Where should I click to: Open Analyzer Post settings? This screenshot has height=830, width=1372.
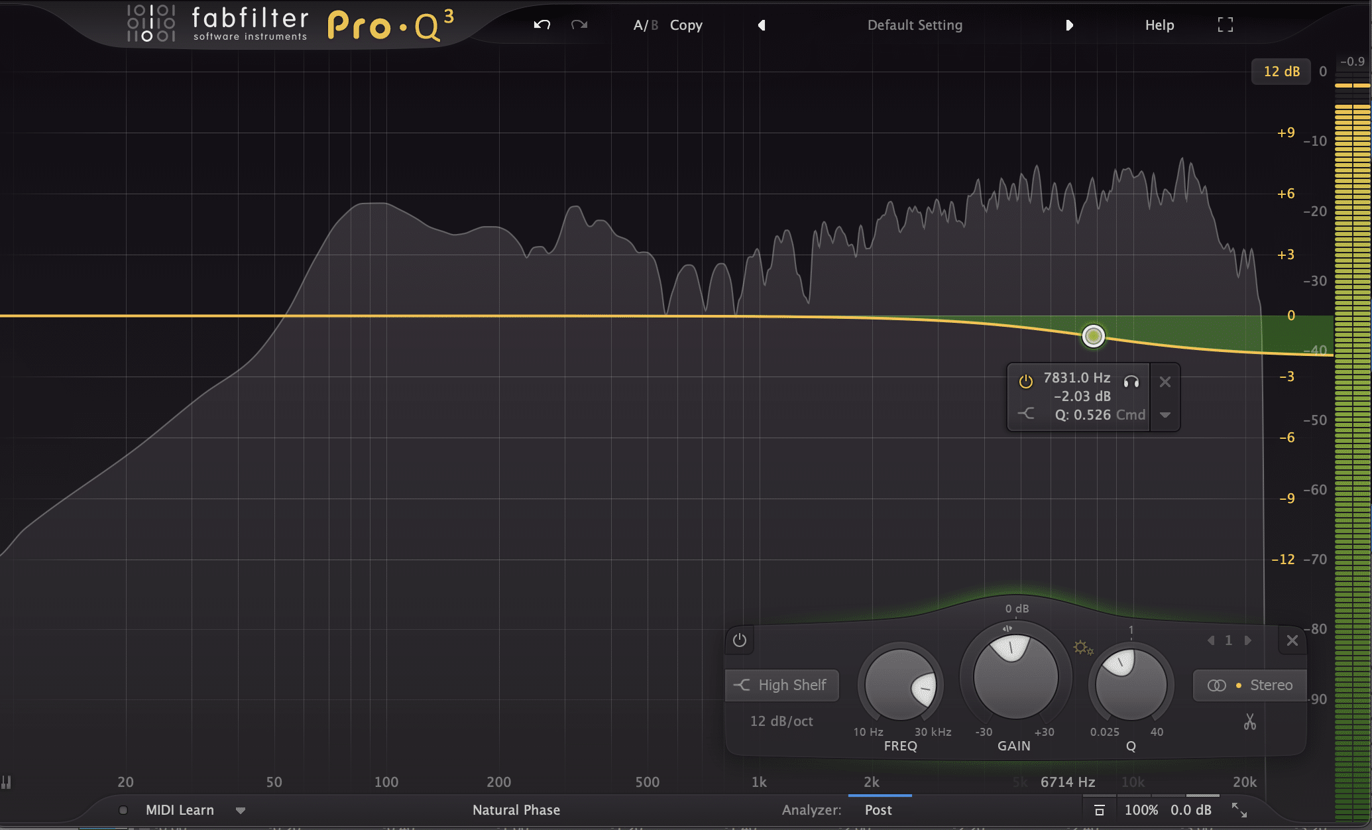click(x=878, y=810)
